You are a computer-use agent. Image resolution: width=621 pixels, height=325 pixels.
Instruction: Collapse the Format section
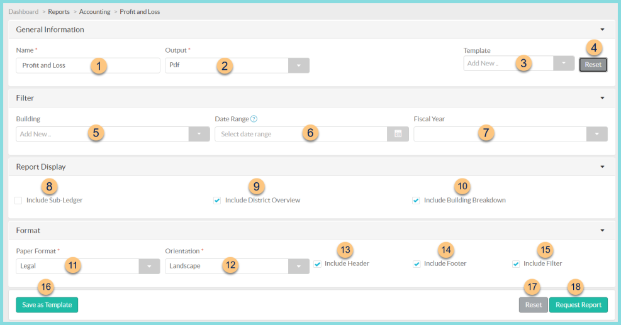coord(602,230)
